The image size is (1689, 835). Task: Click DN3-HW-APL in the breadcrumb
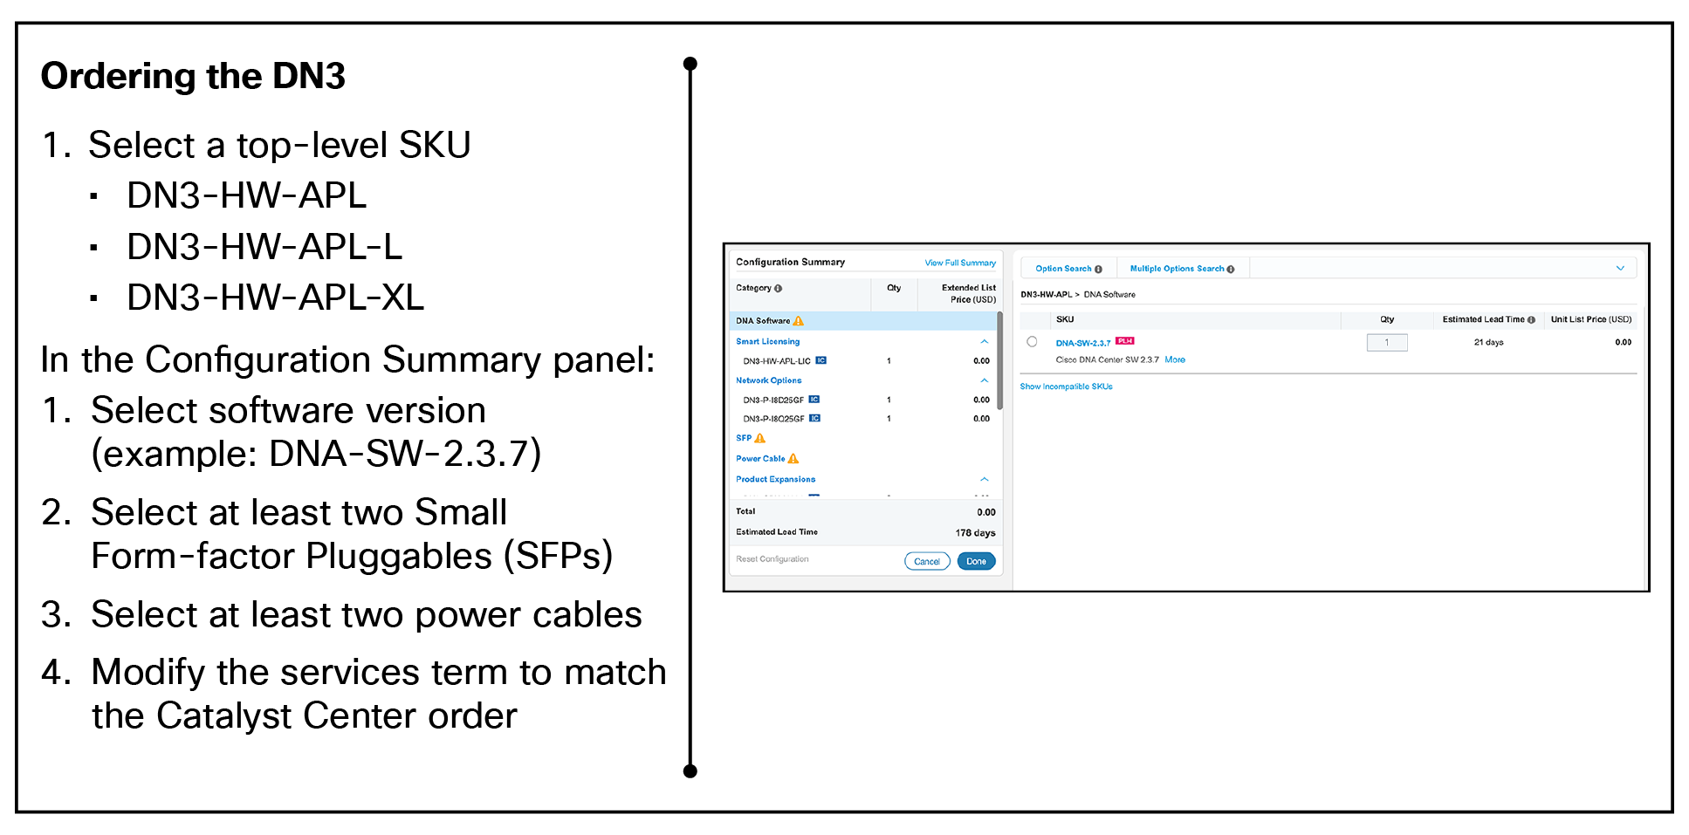[x=1046, y=295]
